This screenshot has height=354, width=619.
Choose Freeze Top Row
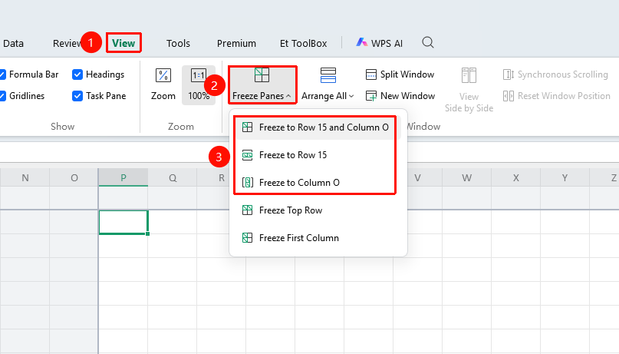(x=319, y=210)
